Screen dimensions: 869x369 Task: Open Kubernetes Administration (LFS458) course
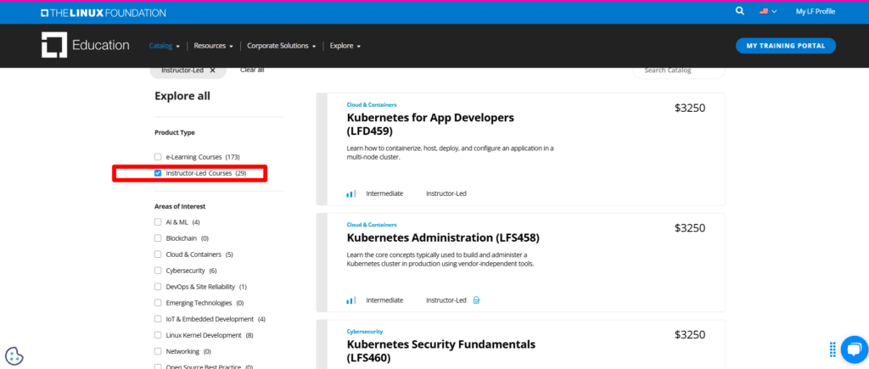(443, 238)
